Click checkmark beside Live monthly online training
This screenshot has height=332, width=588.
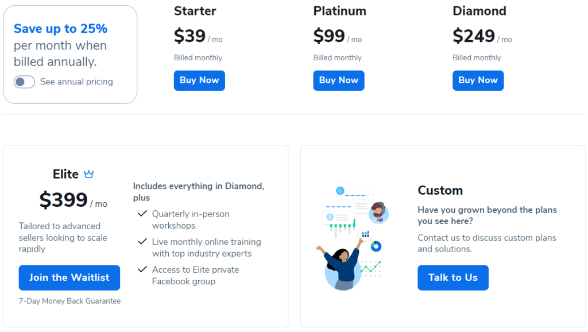click(142, 242)
